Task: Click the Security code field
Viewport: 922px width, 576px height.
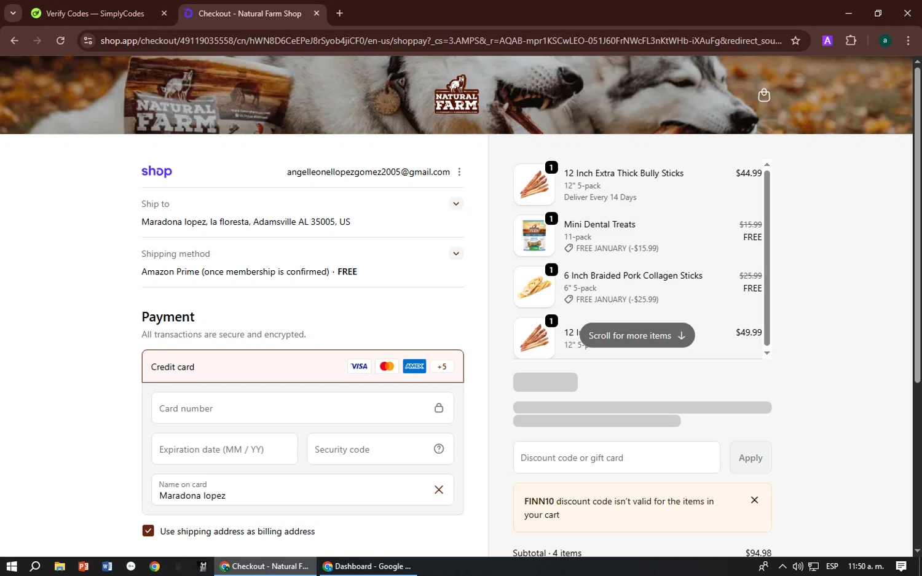Action: [380, 449]
